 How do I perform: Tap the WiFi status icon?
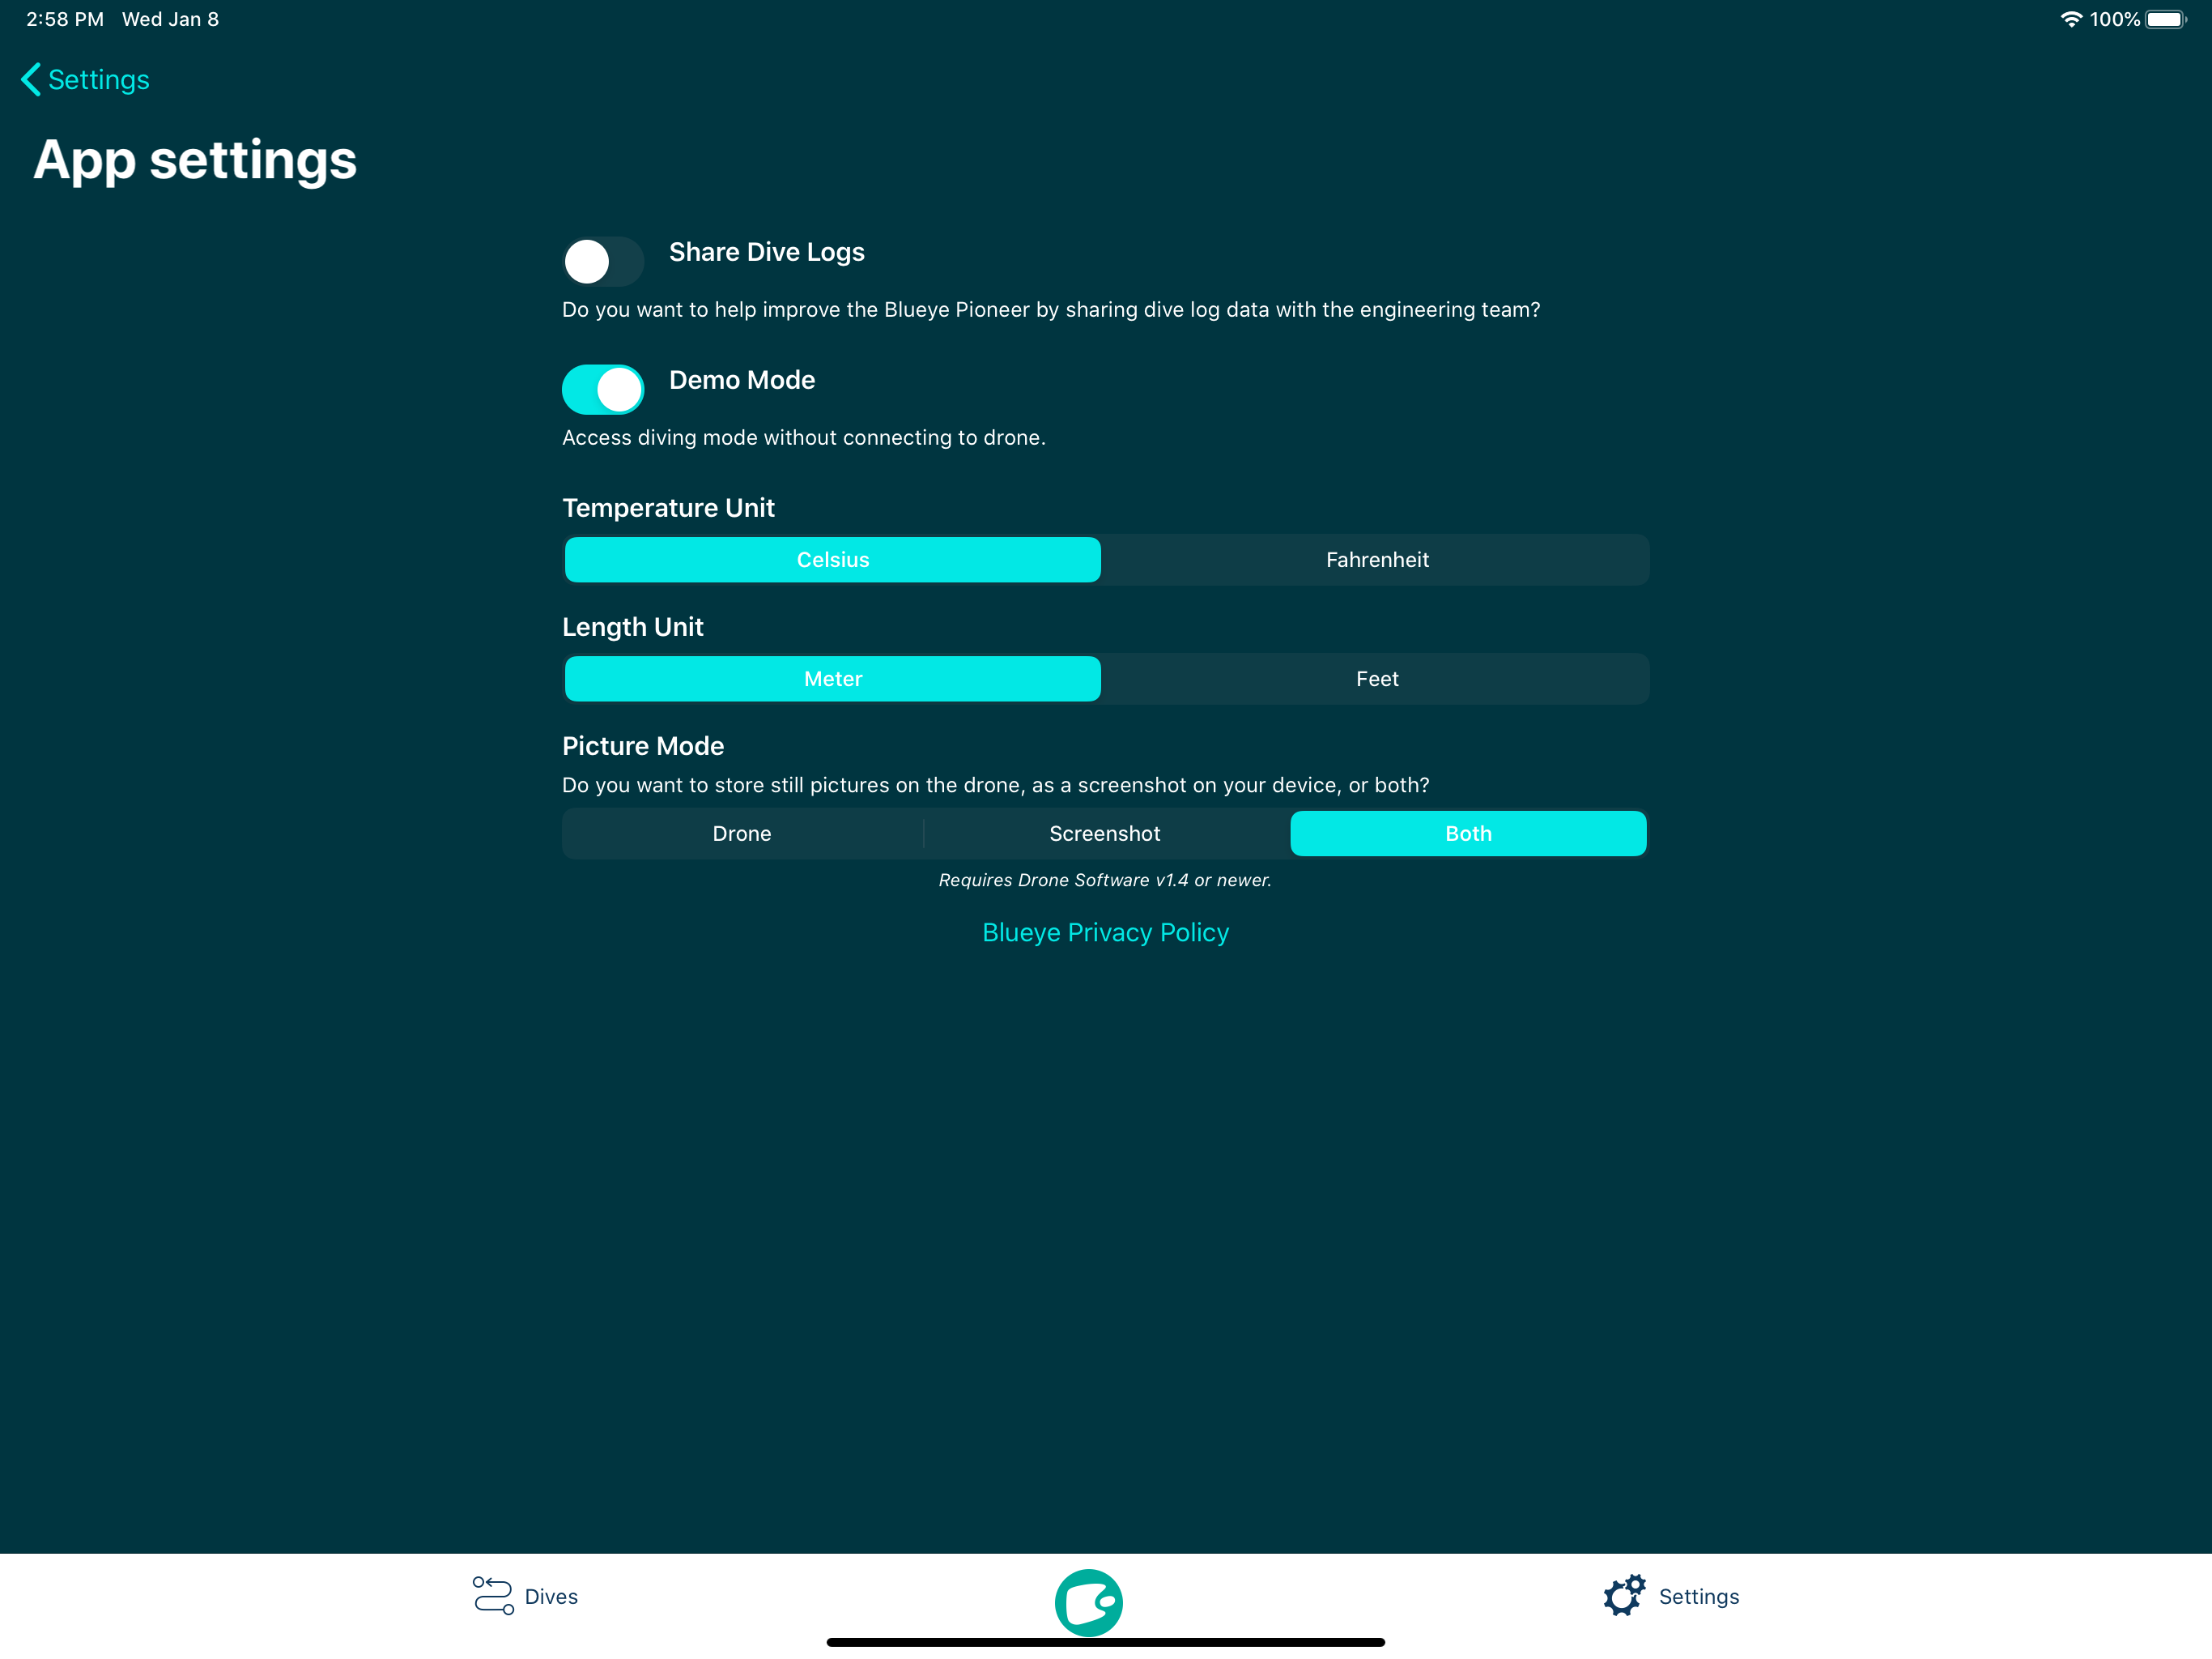point(2070,19)
